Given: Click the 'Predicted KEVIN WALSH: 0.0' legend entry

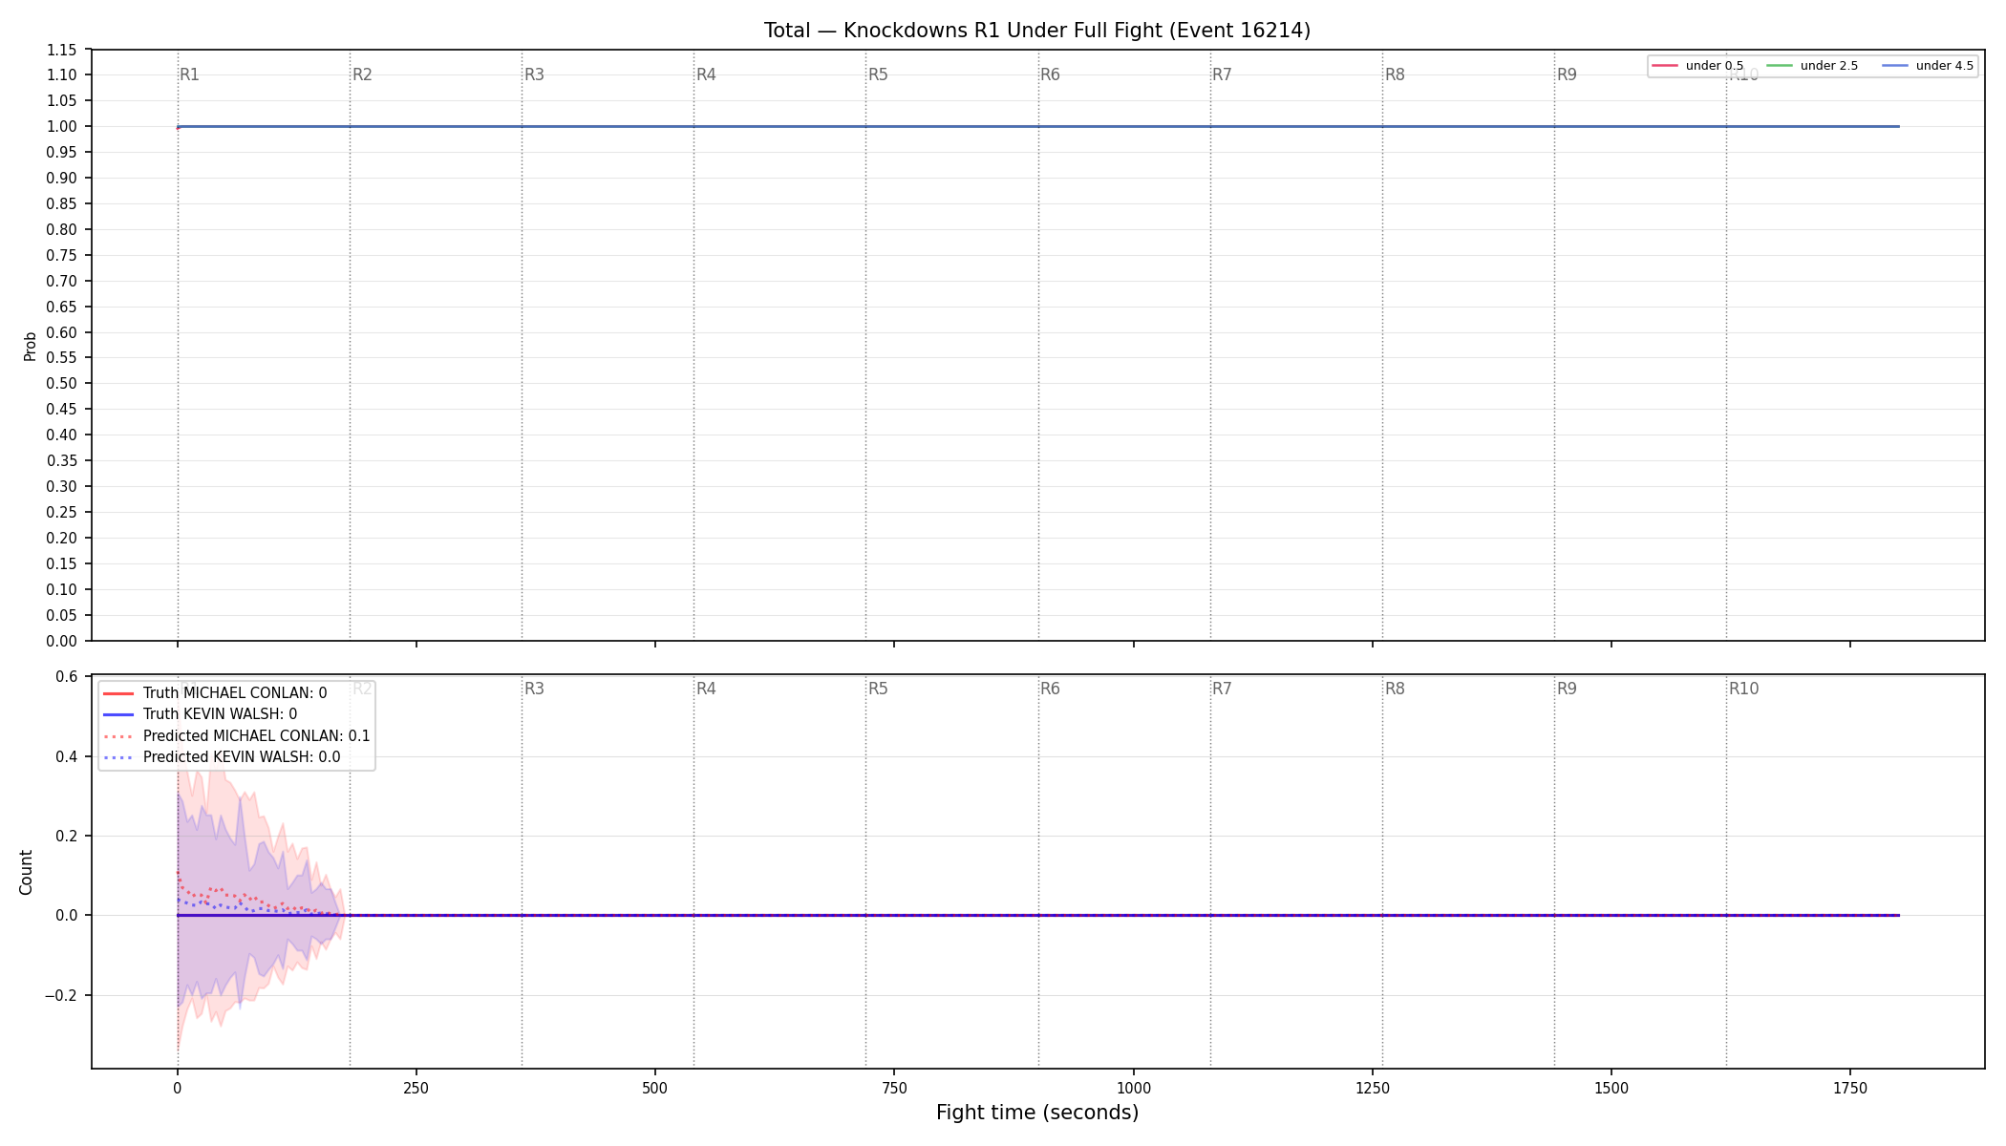Looking at the screenshot, I should point(221,757).
